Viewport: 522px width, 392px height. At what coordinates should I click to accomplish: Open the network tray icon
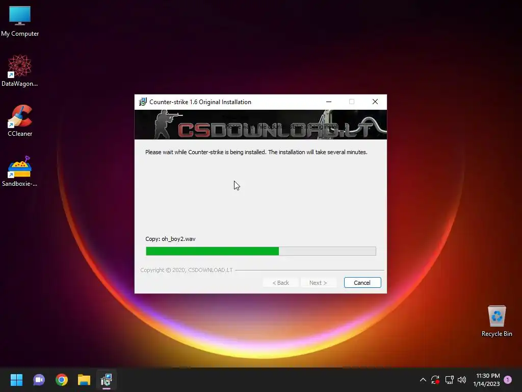tap(450, 380)
